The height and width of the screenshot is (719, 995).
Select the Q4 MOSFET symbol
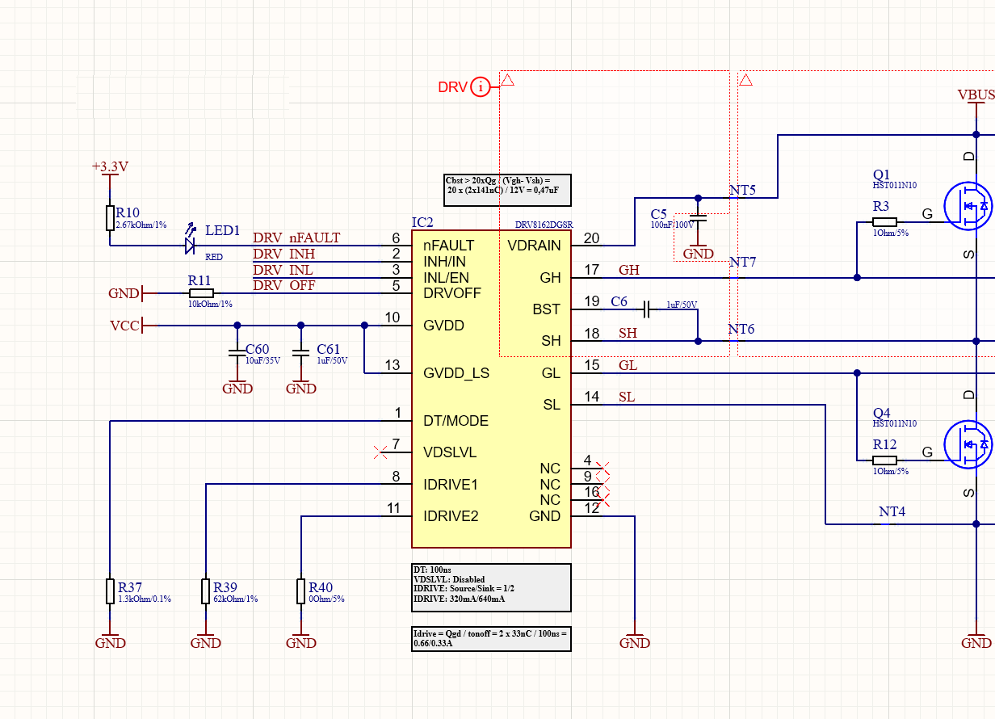pyautogui.click(x=968, y=444)
